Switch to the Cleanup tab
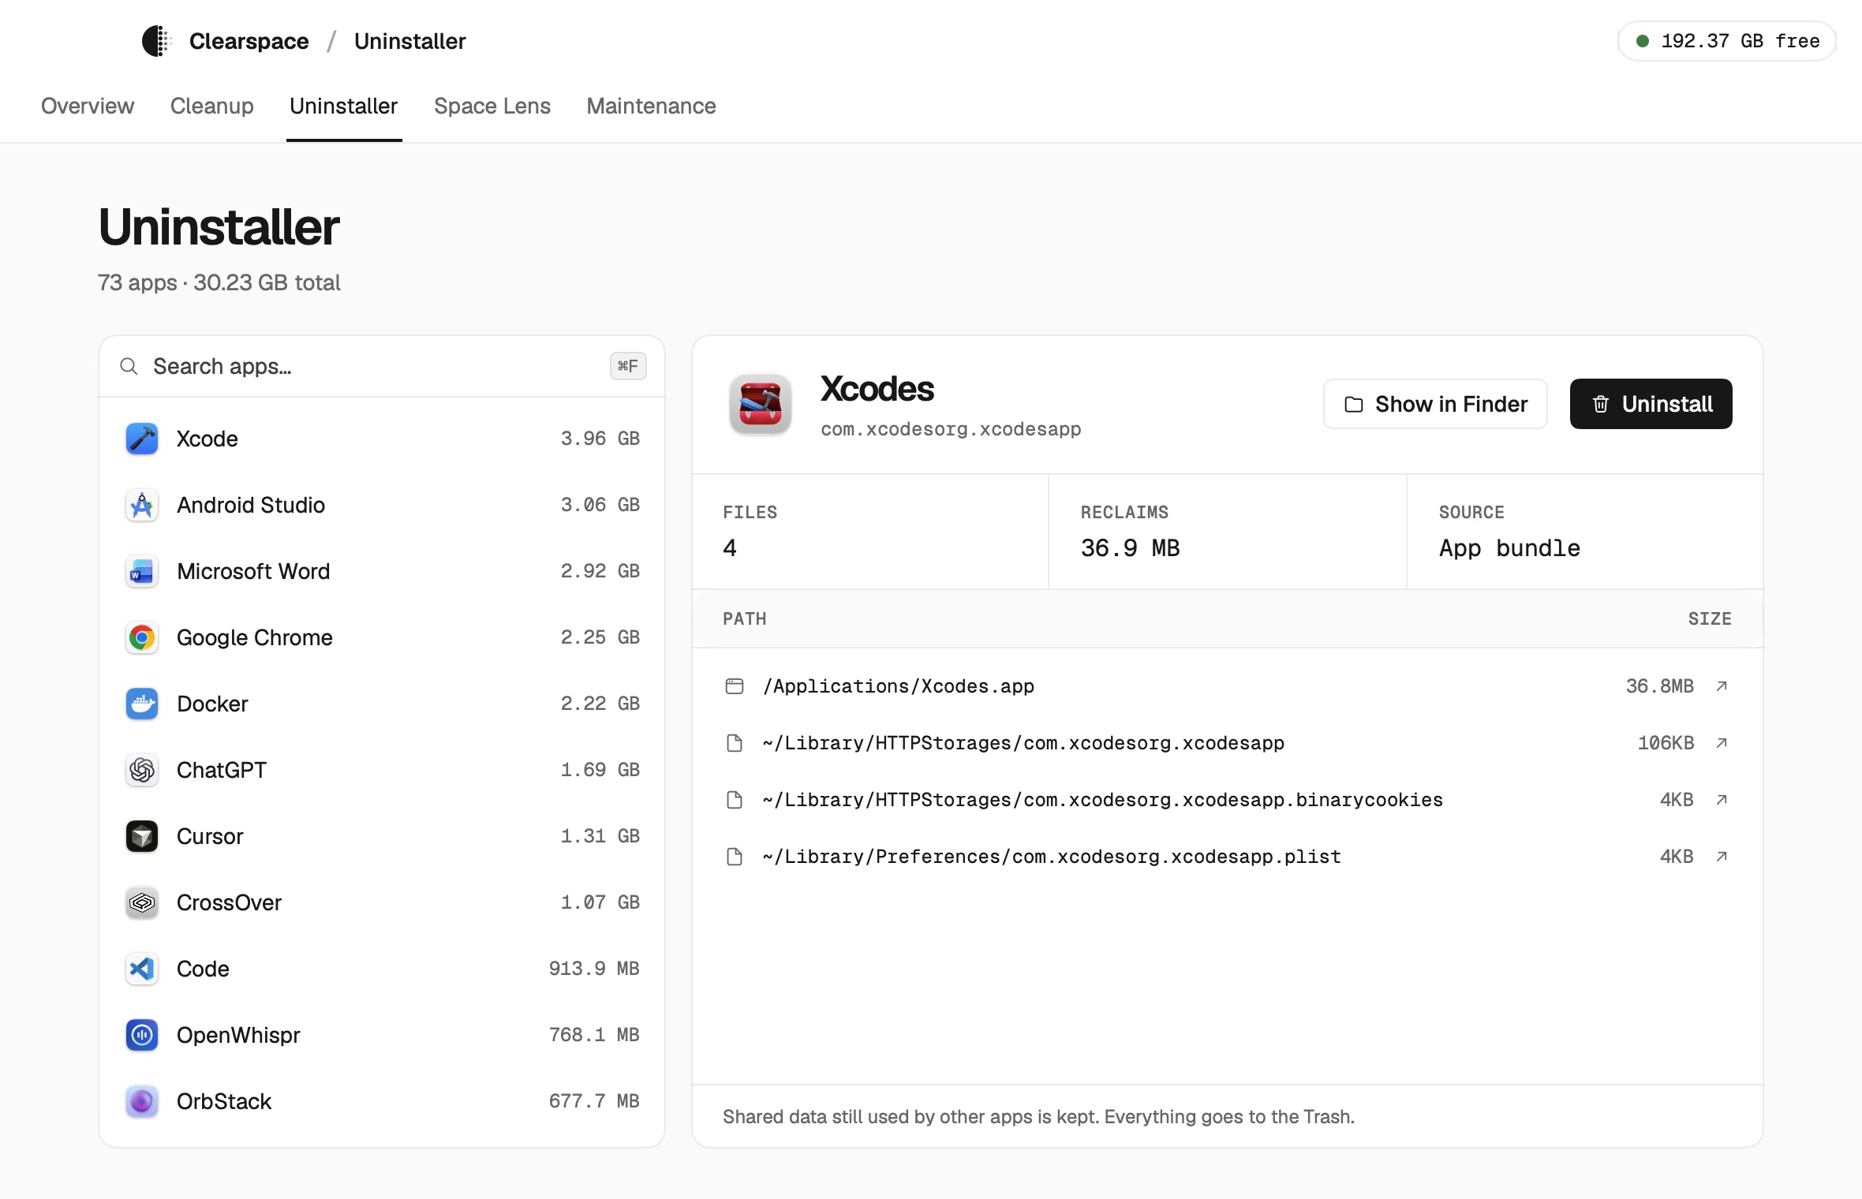Image resolution: width=1862 pixels, height=1199 pixels. [x=212, y=106]
